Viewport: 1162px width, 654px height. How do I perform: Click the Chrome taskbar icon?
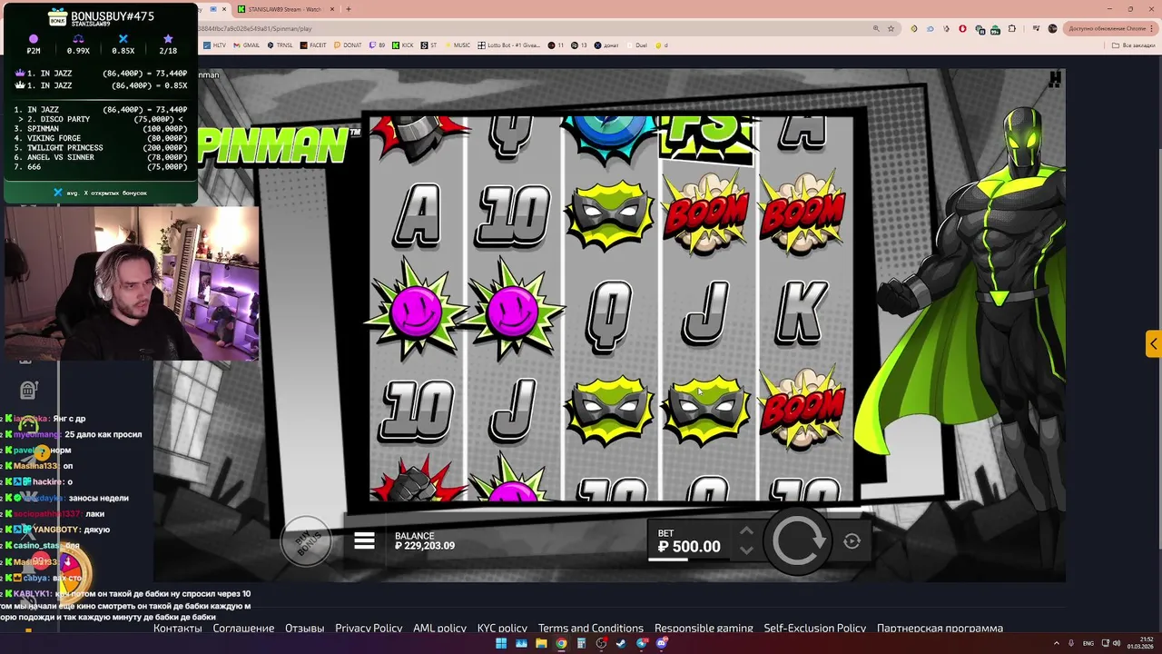561,643
